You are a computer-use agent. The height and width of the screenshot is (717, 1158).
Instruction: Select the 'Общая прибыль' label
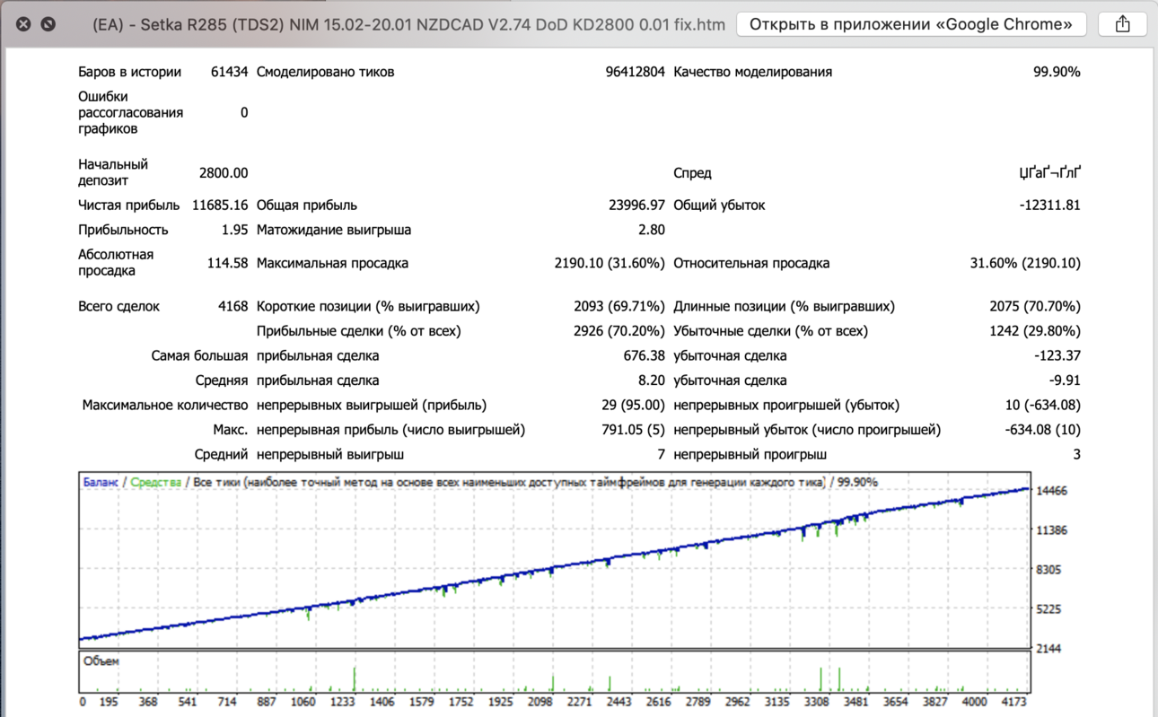tap(306, 205)
